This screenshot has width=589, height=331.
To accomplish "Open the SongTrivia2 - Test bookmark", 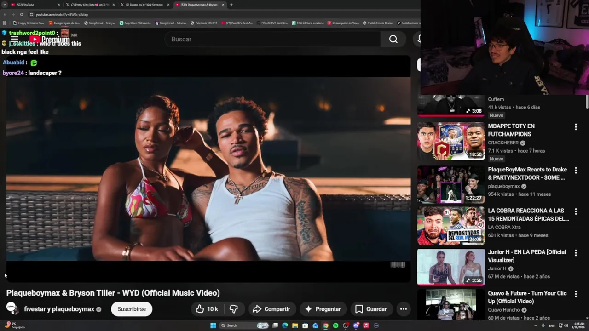I will click(x=99, y=23).
